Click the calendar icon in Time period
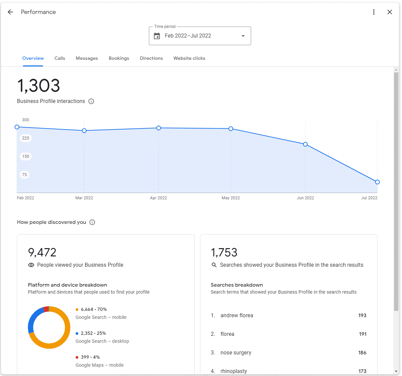This screenshot has height=376, width=402. tap(157, 36)
